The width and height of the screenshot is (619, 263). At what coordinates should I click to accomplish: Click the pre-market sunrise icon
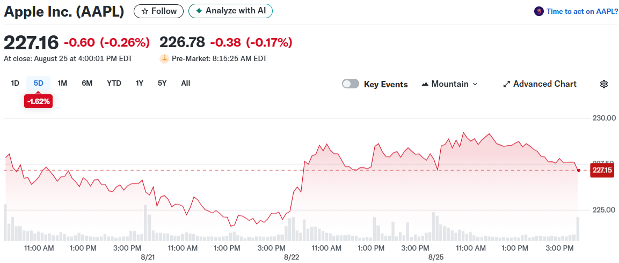tap(164, 59)
